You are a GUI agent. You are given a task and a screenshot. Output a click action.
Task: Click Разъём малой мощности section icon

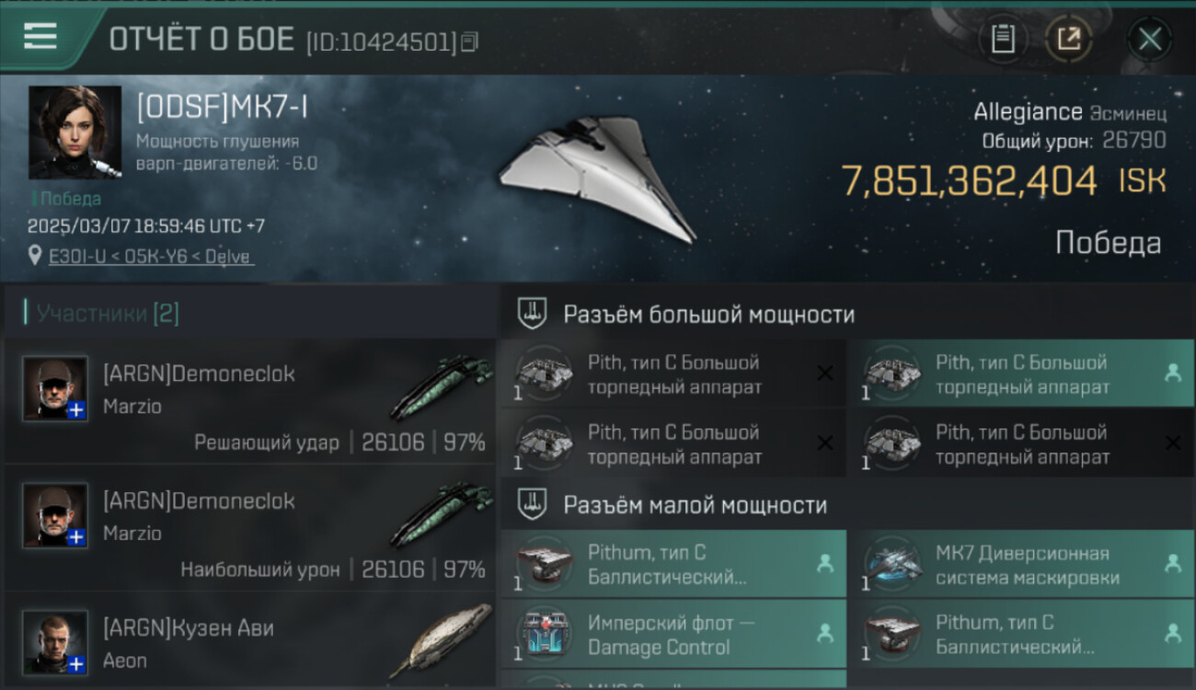click(x=531, y=504)
